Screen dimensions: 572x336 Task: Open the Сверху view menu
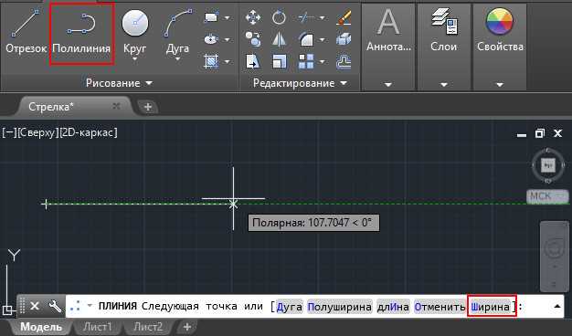(x=37, y=132)
